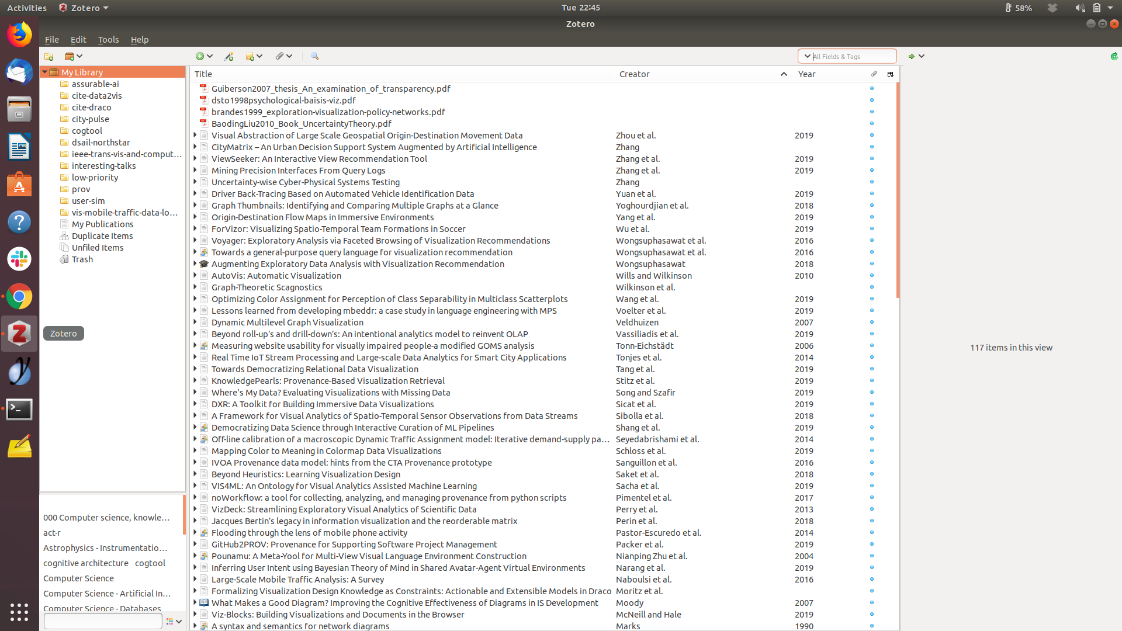
Task: Click the New Note icon
Action: point(250,57)
